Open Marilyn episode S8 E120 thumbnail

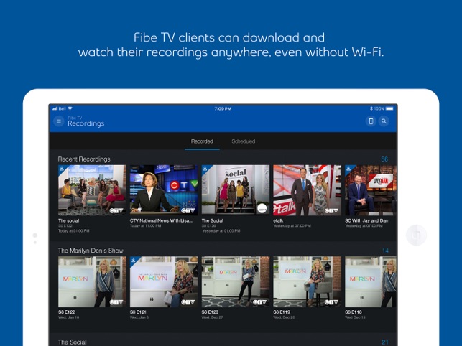click(x=236, y=281)
